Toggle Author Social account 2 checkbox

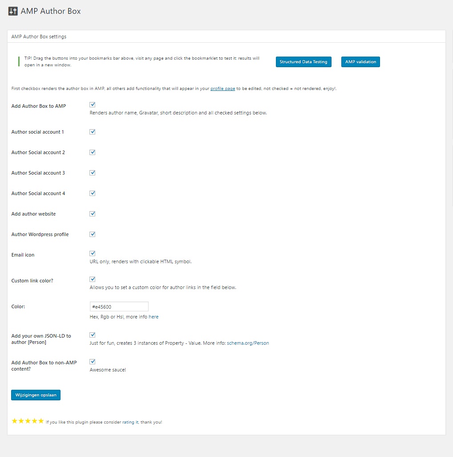(x=92, y=152)
